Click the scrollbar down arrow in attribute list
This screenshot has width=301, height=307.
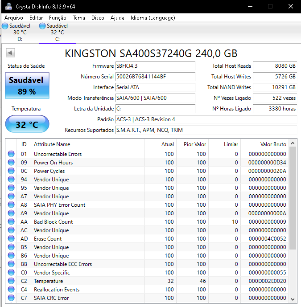pos(293,299)
